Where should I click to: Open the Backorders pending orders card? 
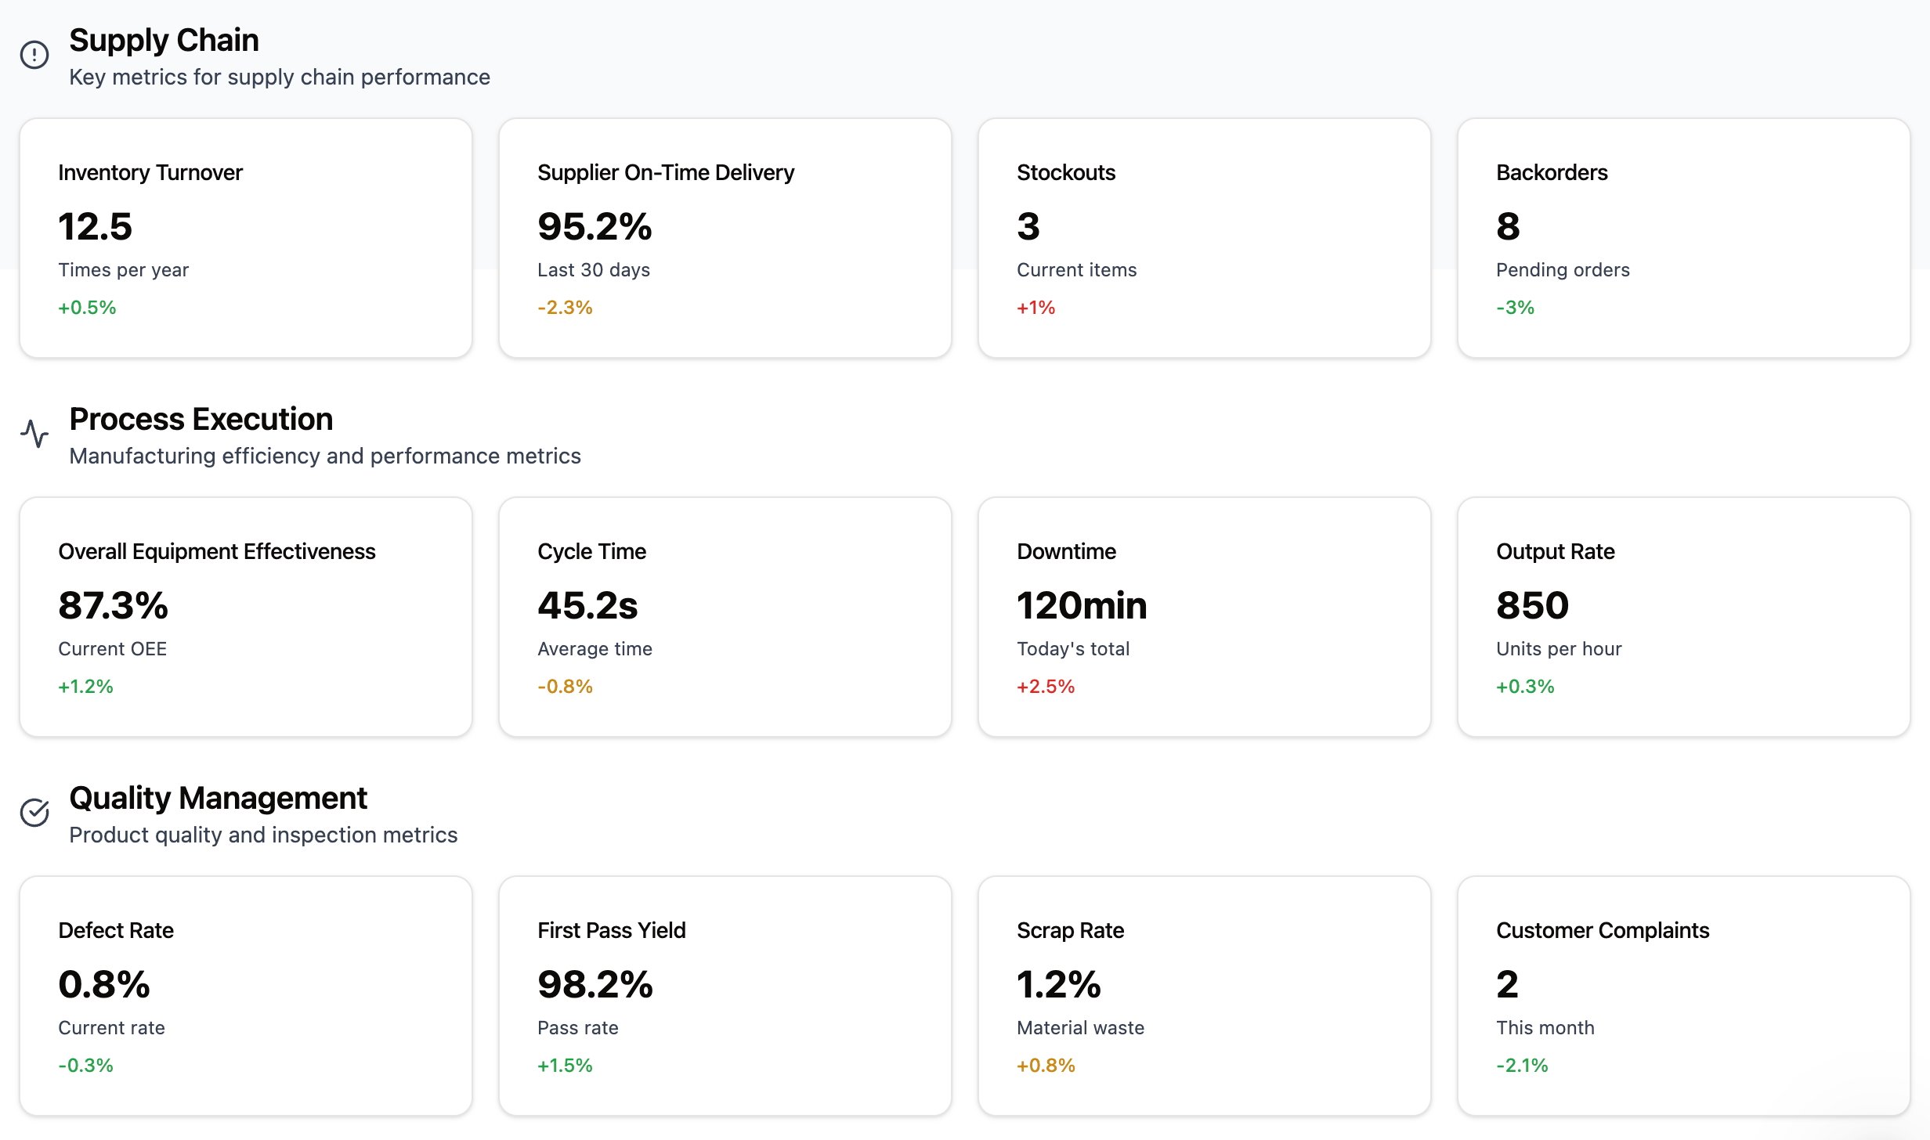pyautogui.click(x=1683, y=238)
